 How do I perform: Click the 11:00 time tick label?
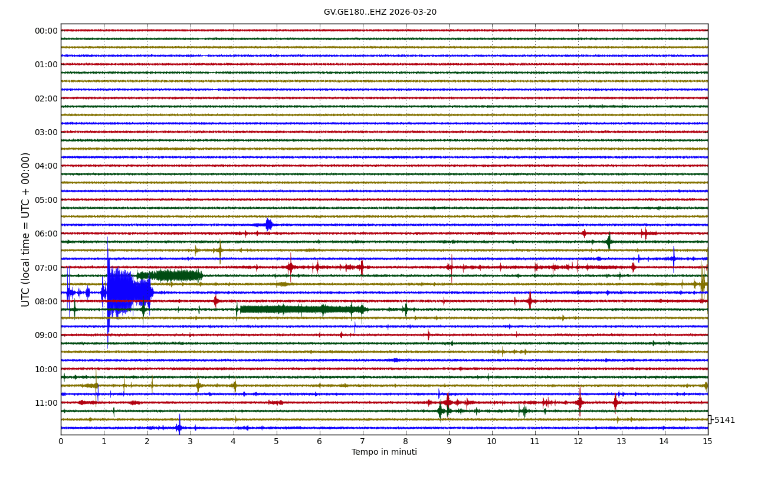[x=46, y=403]
